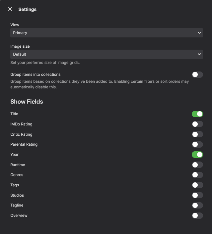
Task: Open the Image size dropdown
Action: click(x=106, y=54)
